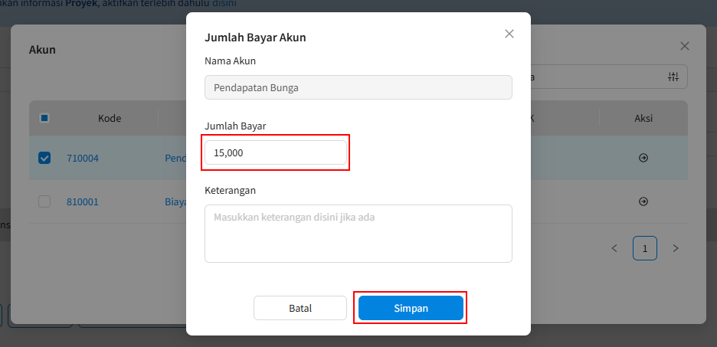Image resolution: width=717 pixels, height=347 pixels.
Task: Click the action arrow for account 710004
Action: [643, 158]
